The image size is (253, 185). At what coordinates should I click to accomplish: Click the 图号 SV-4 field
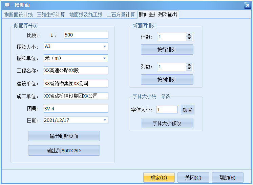pyautogui.click(x=76, y=109)
